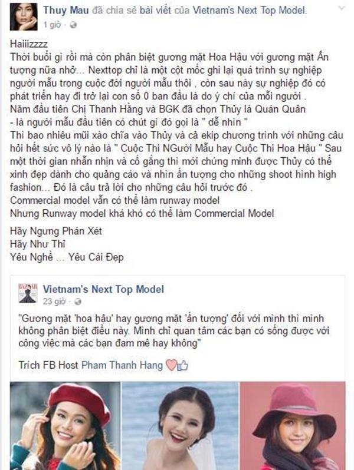Open shared post's Vietnam's Next Top Model title

click(104, 289)
